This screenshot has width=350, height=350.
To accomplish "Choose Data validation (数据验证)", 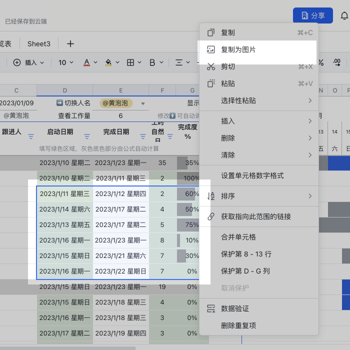I will point(259,308).
